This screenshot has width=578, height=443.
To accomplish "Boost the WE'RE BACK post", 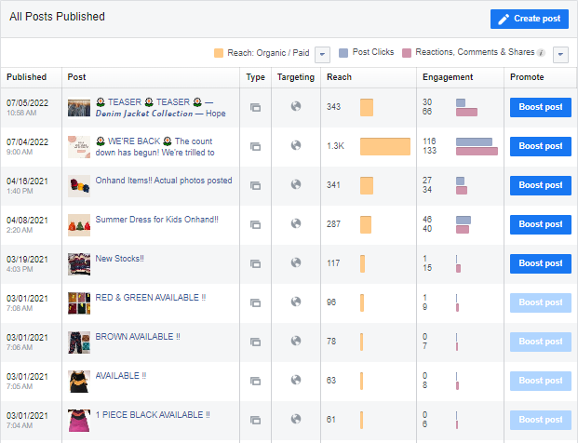I will point(541,146).
